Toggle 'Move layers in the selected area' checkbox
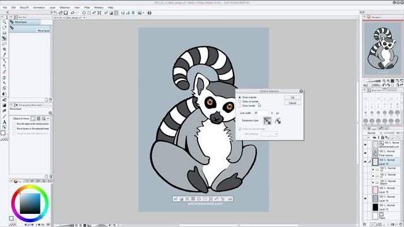404x227 pixels. (14, 129)
